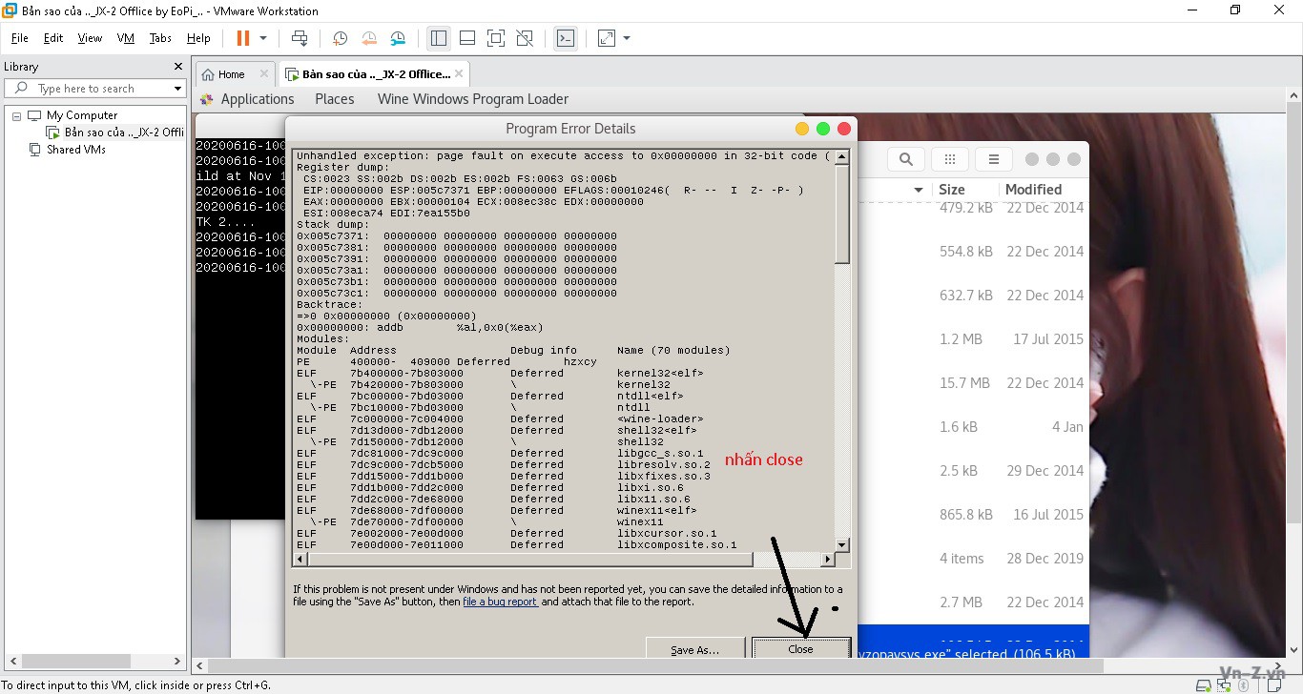Switch to Unity mode

[525, 38]
